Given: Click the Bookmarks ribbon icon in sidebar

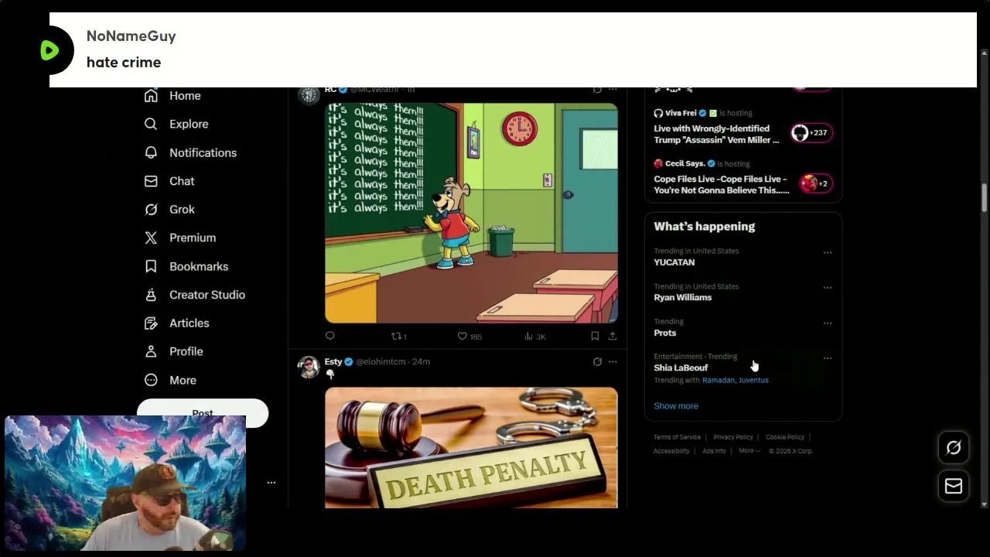Looking at the screenshot, I should click(151, 266).
